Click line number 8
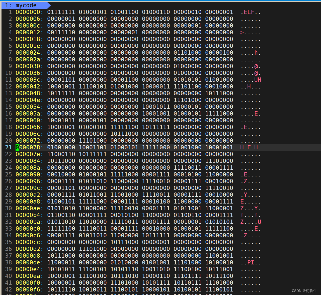Screen dimensions: 321x295 [x=10, y=59]
